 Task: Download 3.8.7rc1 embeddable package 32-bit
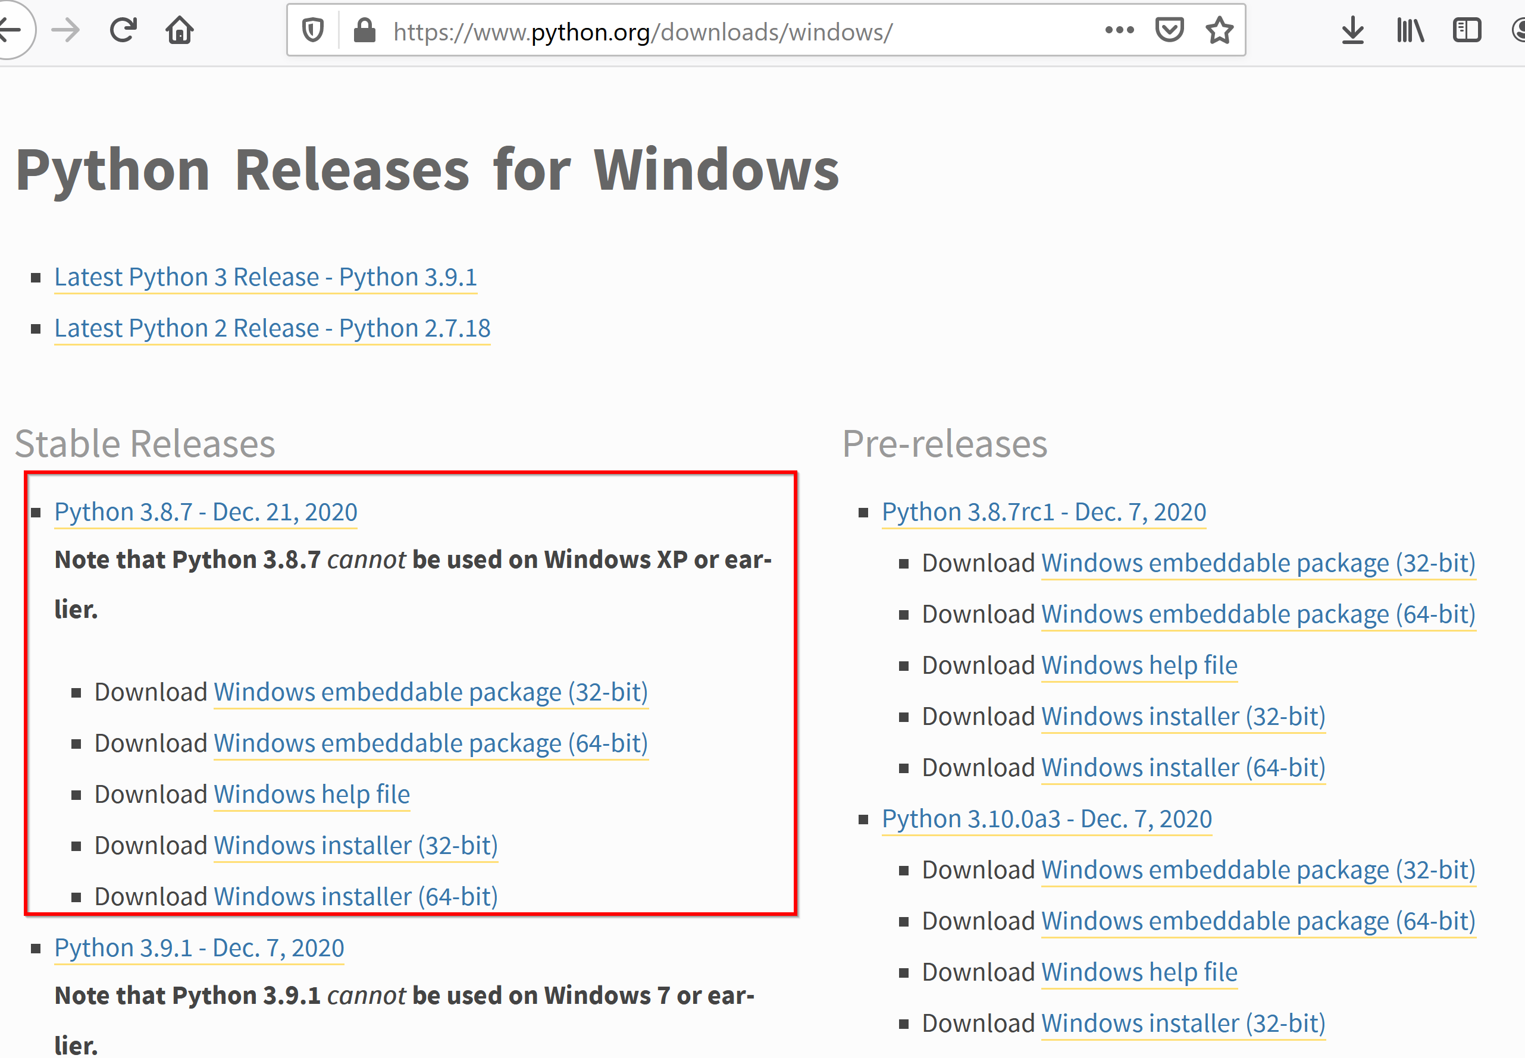click(1258, 563)
